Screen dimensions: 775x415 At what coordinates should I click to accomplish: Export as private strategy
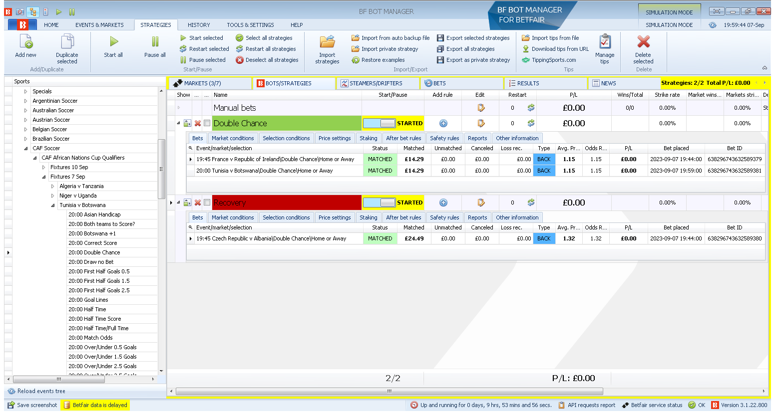tap(473, 60)
